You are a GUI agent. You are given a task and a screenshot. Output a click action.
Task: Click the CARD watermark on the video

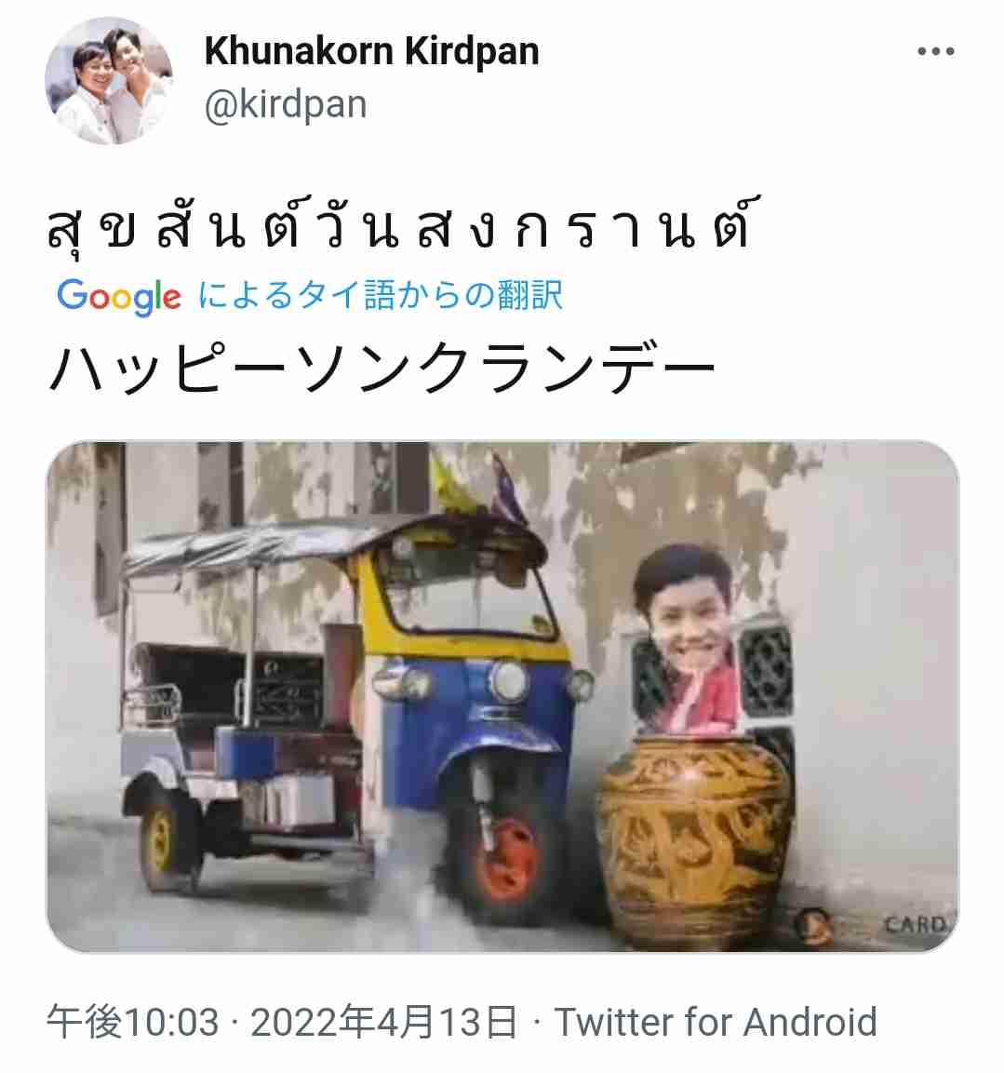(x=915, y=925)
